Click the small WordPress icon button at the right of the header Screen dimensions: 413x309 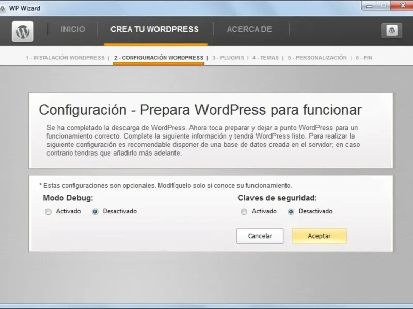[x=391, y=30]
